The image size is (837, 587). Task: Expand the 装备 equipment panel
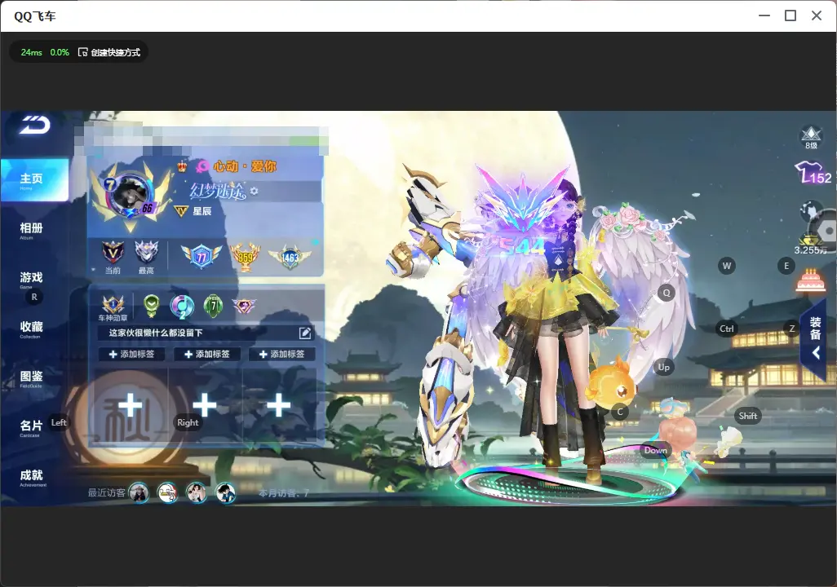pyautogui.click(x=815, y=338)
